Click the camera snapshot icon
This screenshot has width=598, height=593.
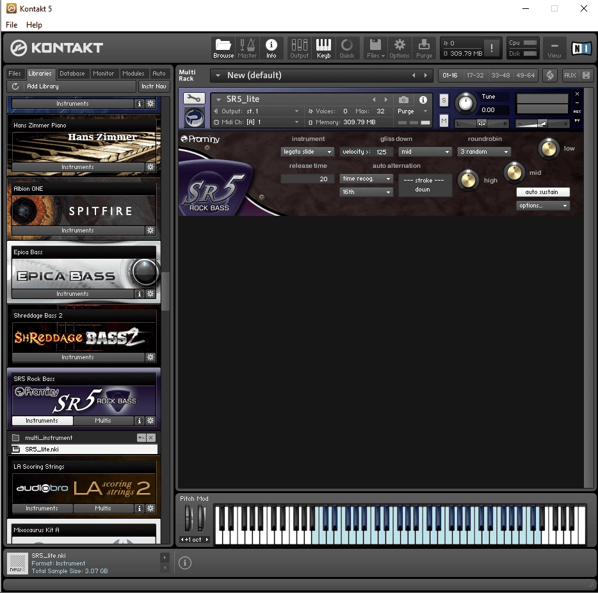pyautogui.click(x=403, y=100)
